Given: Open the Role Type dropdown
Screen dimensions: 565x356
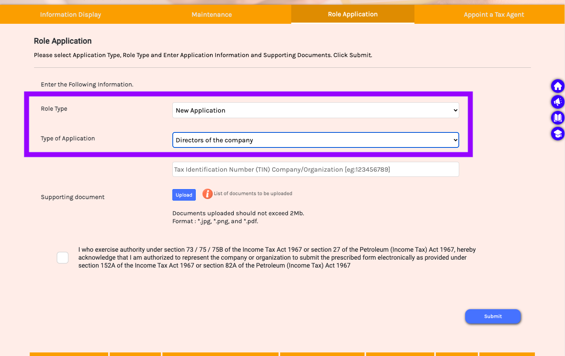Looking at the screenshot, I should pos(315,110).
